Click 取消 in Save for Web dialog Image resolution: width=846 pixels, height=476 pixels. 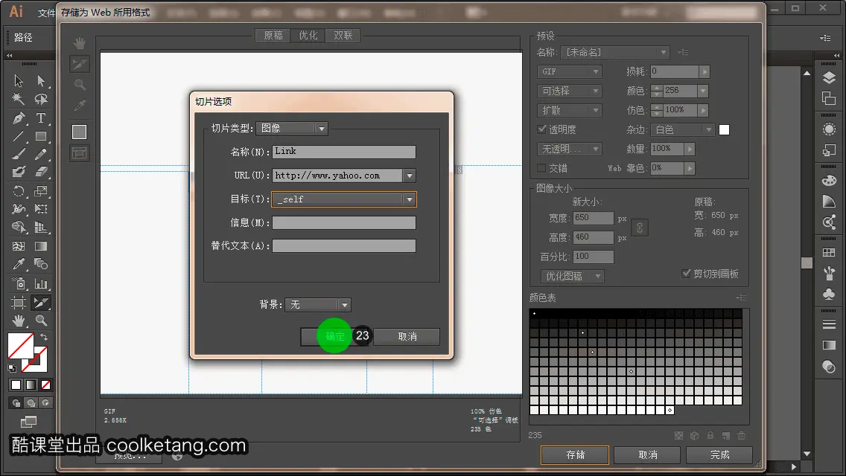tap(647, 454)
